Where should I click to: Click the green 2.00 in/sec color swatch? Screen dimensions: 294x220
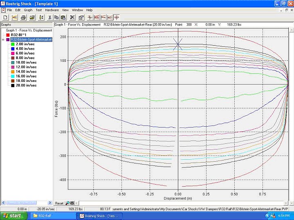tap(13, 44)
